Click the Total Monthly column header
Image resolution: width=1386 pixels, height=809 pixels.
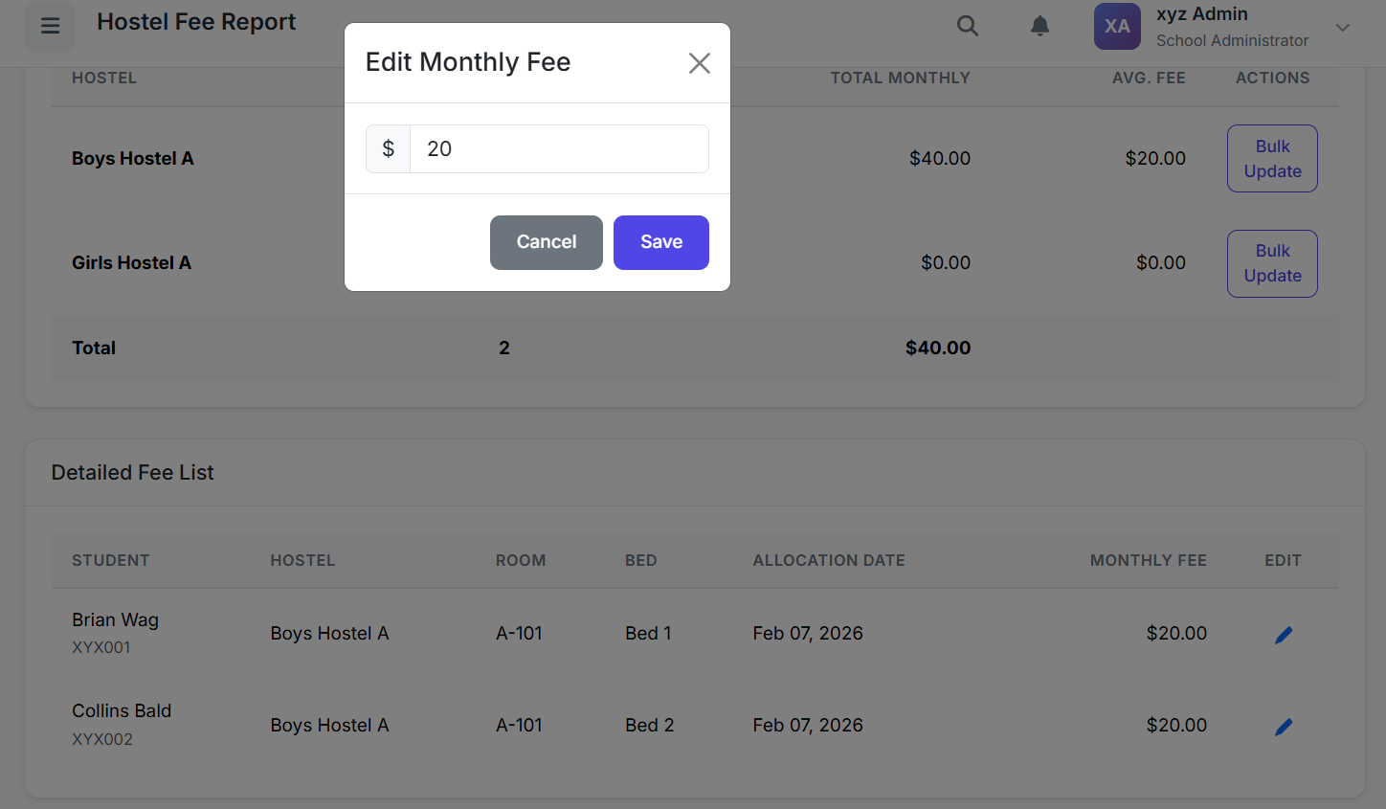(x=900, y=79)
